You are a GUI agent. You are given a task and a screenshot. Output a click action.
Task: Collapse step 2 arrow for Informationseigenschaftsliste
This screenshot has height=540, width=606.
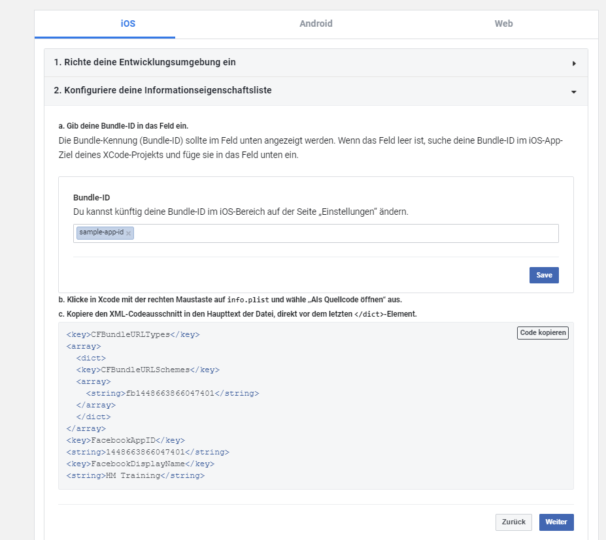pos(574,91)
